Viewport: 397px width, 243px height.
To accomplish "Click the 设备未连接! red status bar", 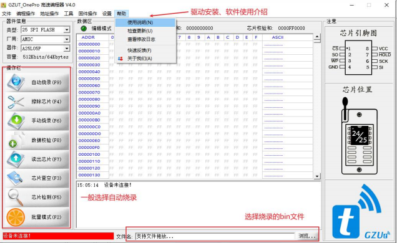I will [x=58, y=236].
